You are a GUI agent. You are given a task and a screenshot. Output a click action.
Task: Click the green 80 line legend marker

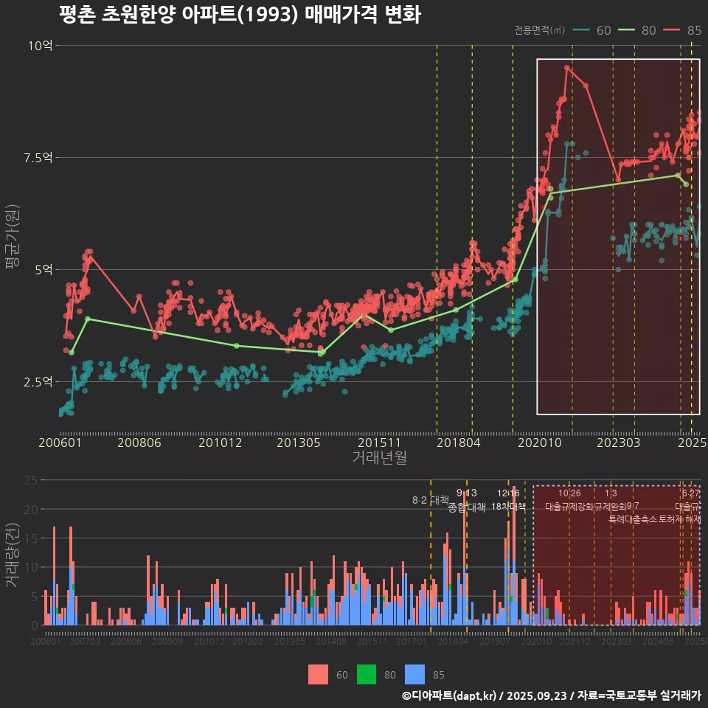point(627,30)
